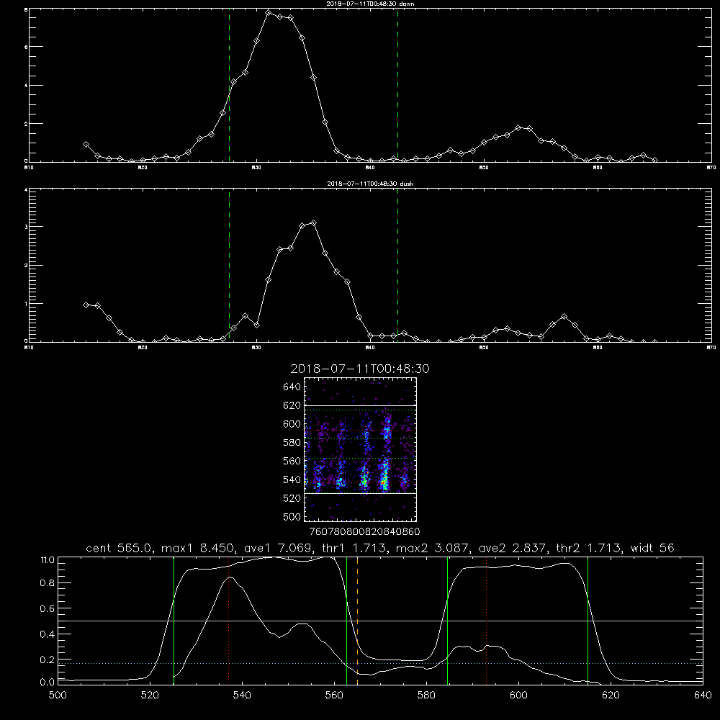
Task: Click the '620' y-axis label of the heatmap
Action: click(292, 405)
